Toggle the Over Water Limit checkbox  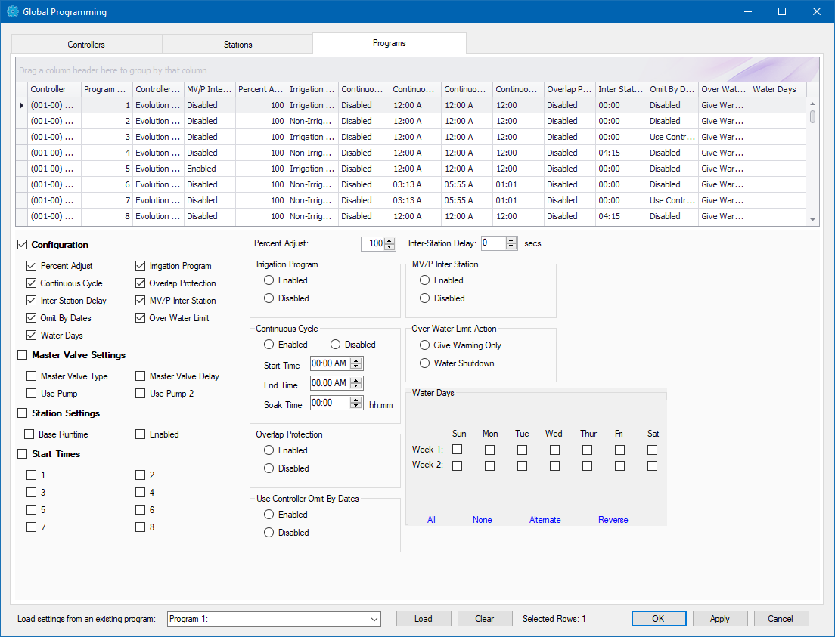point(140,317)
